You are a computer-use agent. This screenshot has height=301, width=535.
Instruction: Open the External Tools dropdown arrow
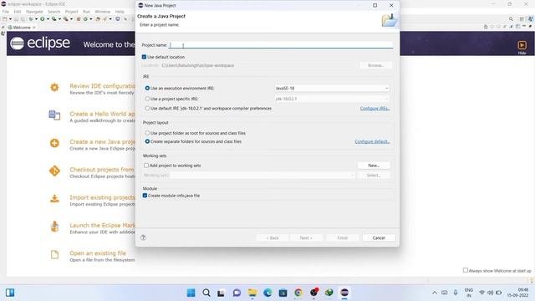tap(71, 19)
